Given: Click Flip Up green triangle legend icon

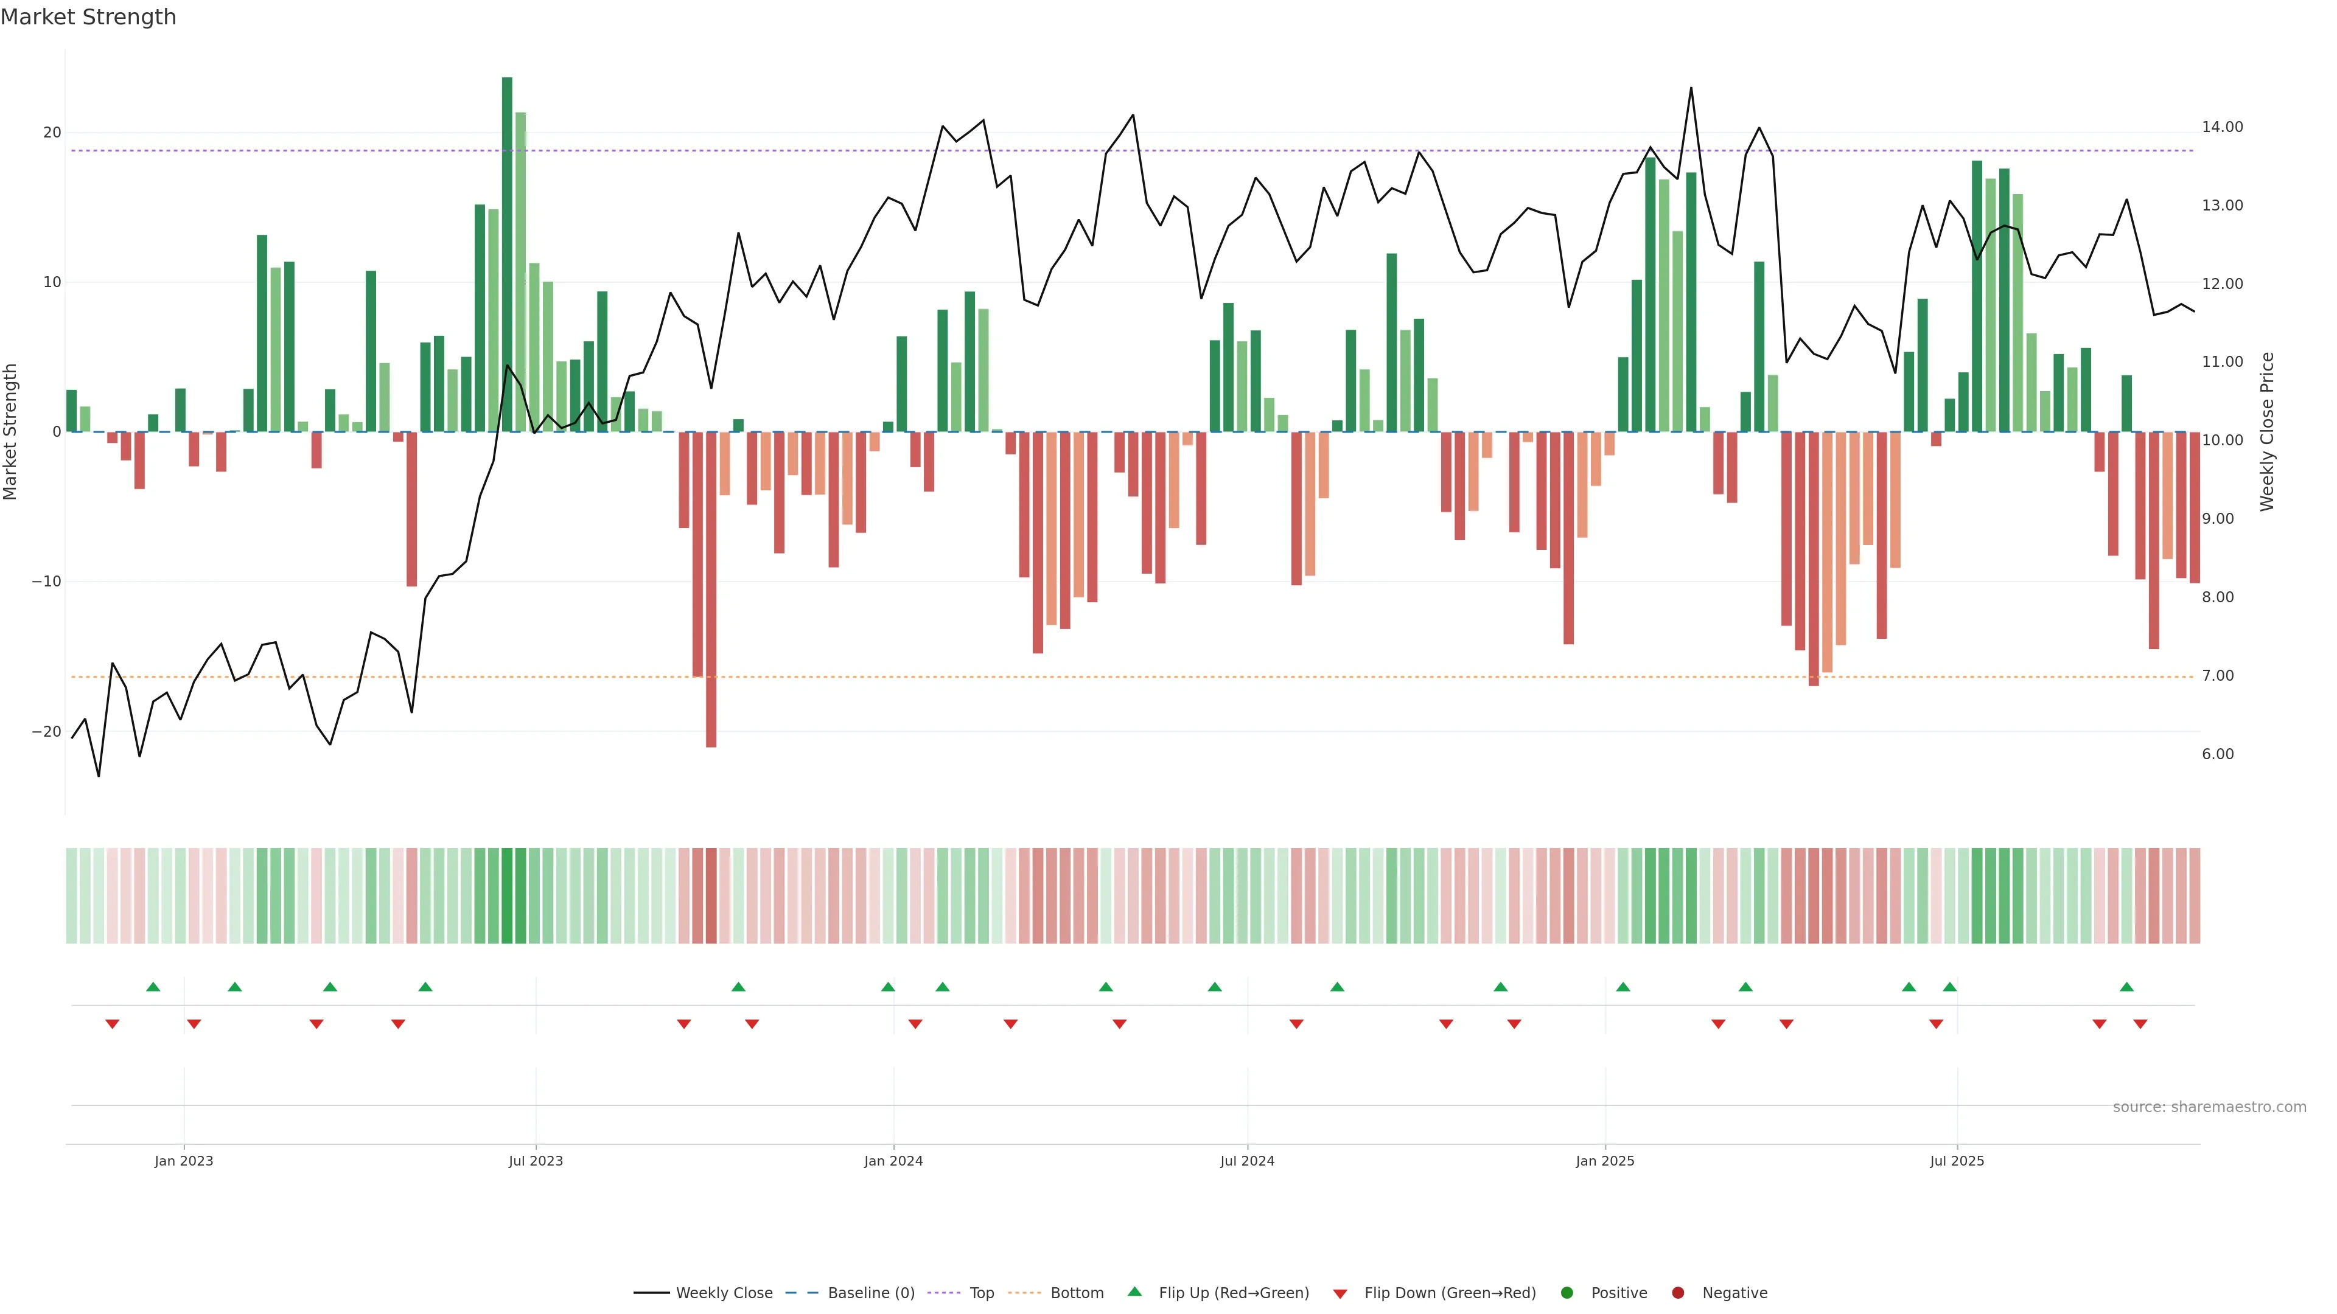Looking at the screenshot, I should (1134, 1292).
